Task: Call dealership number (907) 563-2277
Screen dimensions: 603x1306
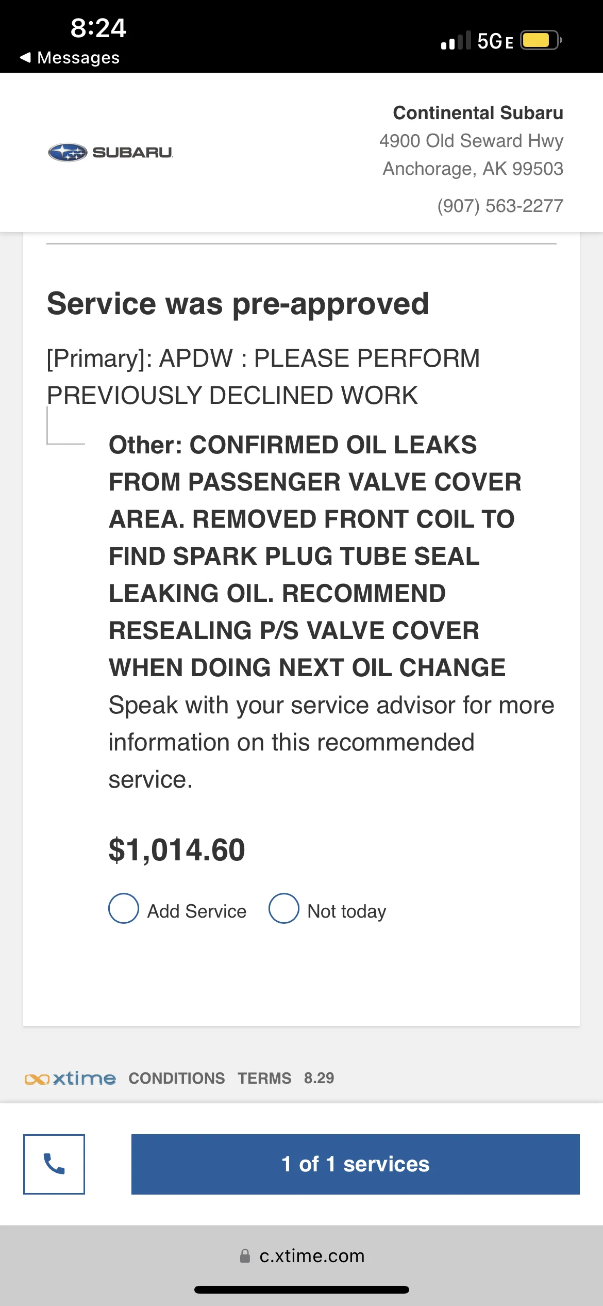Action: (x=500, y=206)
